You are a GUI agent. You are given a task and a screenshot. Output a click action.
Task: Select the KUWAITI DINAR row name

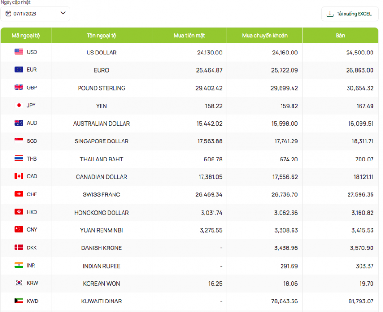coord(101,301)
